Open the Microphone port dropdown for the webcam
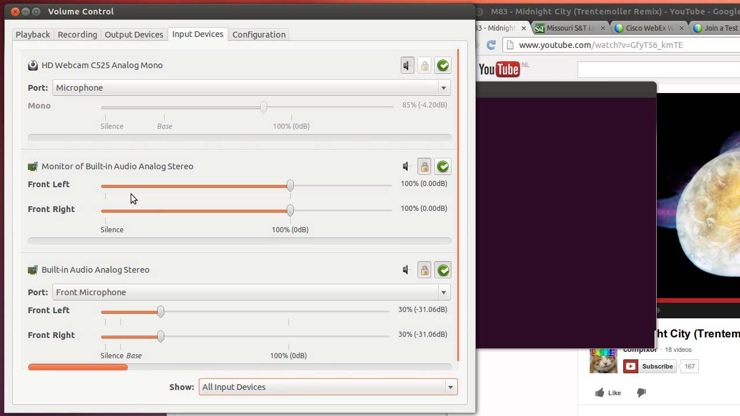Image resolution: width=740 pixels, height=416 pixels. [251, 88]
